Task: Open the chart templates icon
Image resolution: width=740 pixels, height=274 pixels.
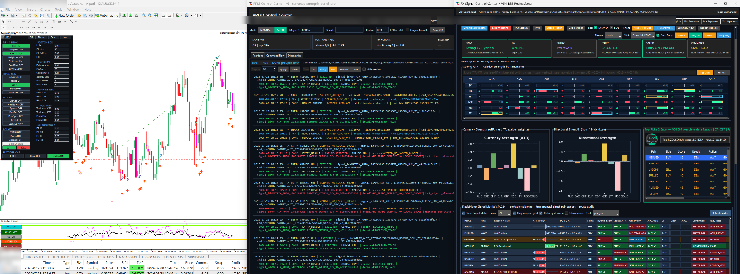Action: click(x=196, y=16)
